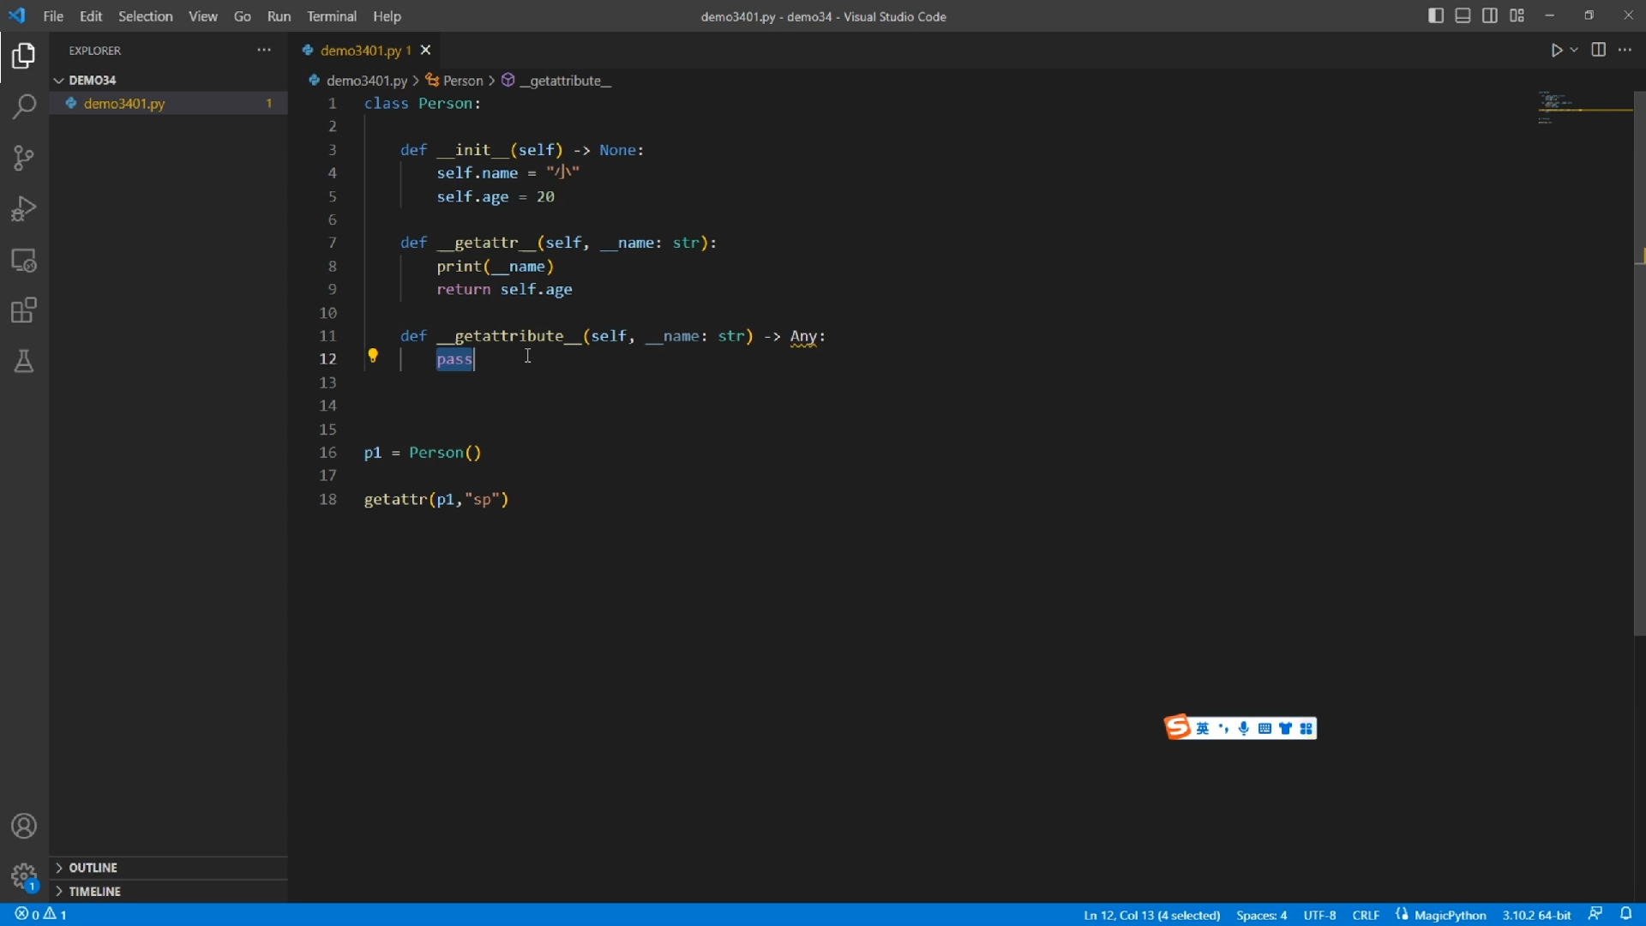Open Sogou soft keyboard icon
The width and height of the screenshot is (1646, 926).
pyautogui.click(x=1265, y=729)
